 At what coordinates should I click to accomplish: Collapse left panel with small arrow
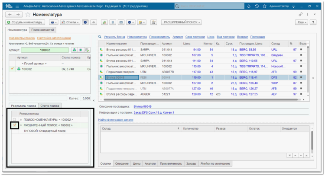[94, 100]
